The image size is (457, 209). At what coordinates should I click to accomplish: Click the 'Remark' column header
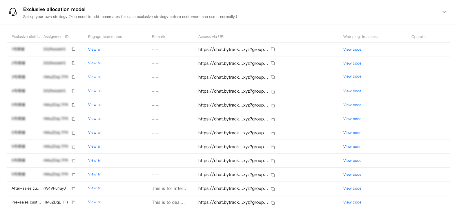click(159, 37)
